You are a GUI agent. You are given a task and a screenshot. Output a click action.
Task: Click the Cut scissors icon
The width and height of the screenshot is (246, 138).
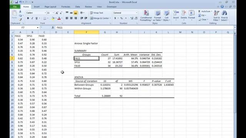(20, 11)
